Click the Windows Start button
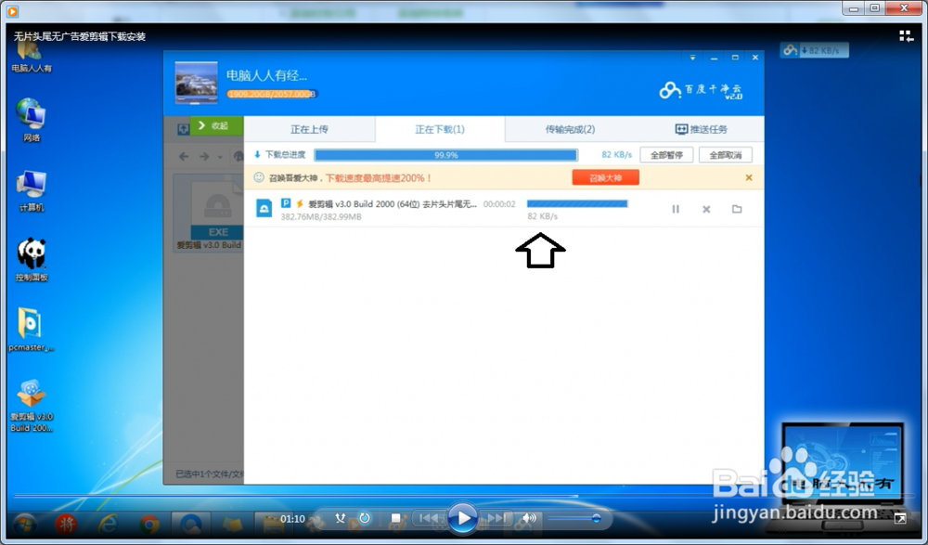The height and width of the screenshot is (545, 928). (x=24, y=524)
